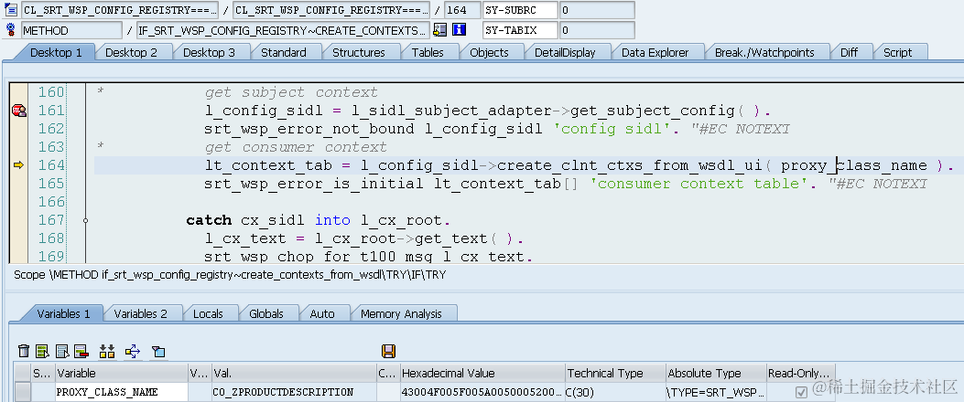This screenshot has height=402, width=964.
Task: Click the list icon with red minus
Action: coord(81,351)
